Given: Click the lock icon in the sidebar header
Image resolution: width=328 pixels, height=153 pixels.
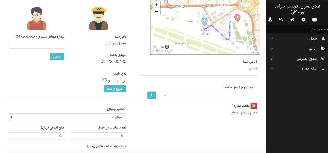Looking at the screenshot, I should [270, 20].
